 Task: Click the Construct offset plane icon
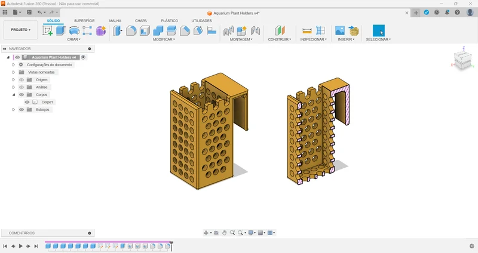pos(280,30)
